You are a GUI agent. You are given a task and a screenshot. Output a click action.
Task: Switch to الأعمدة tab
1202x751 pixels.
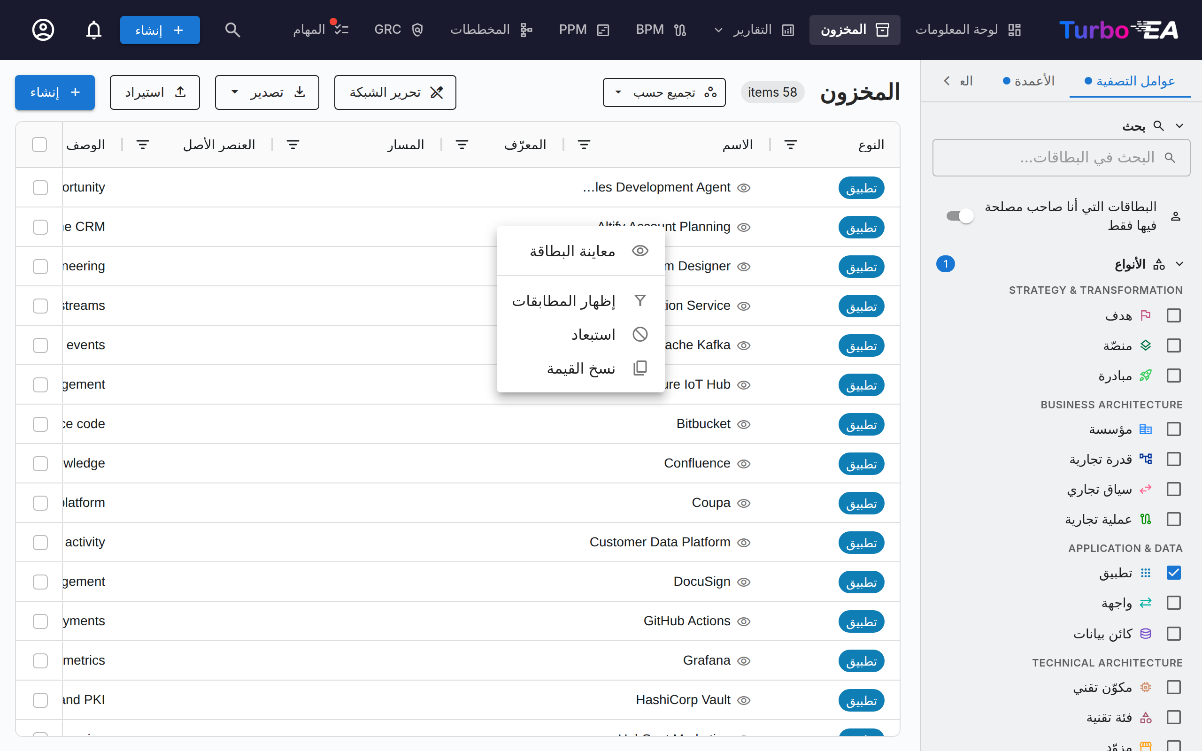coord(1028,81)
